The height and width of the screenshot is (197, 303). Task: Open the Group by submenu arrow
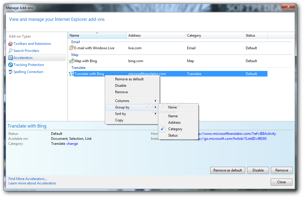pyautogui.click(x=156, y=107)
